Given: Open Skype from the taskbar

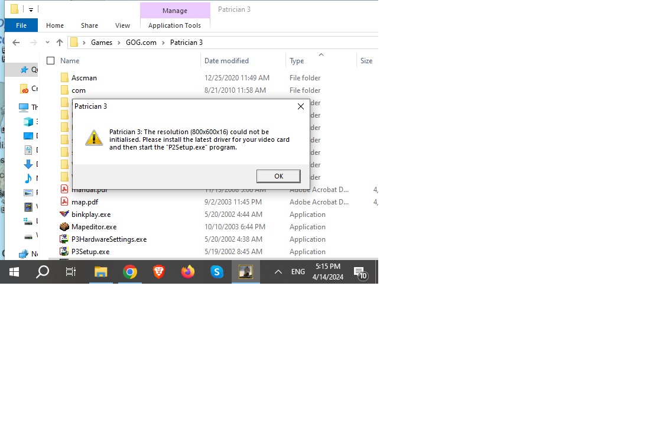Looking at the screenshot, I should [x=217, y=272].
